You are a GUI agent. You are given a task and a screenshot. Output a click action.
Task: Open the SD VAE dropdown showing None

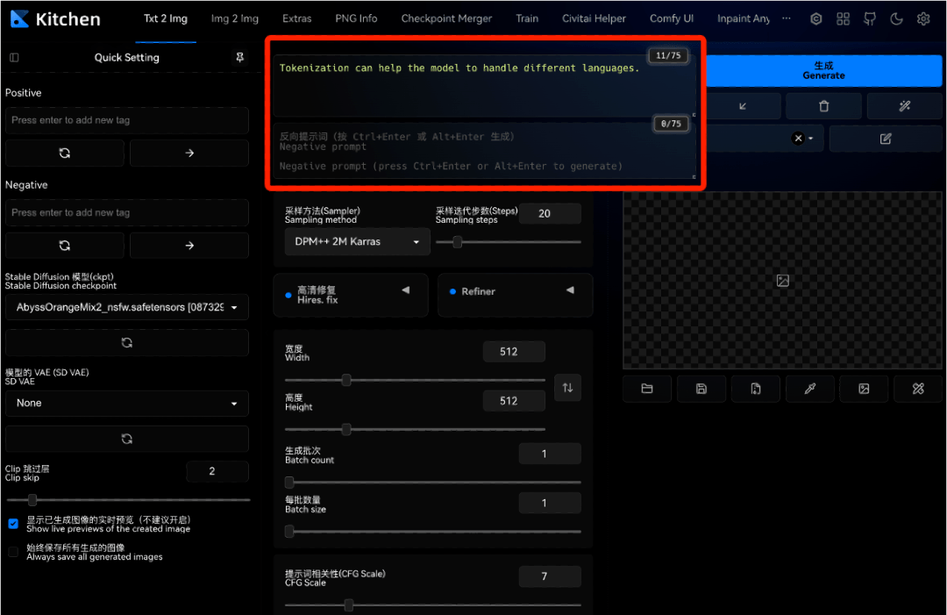point(126,403)
